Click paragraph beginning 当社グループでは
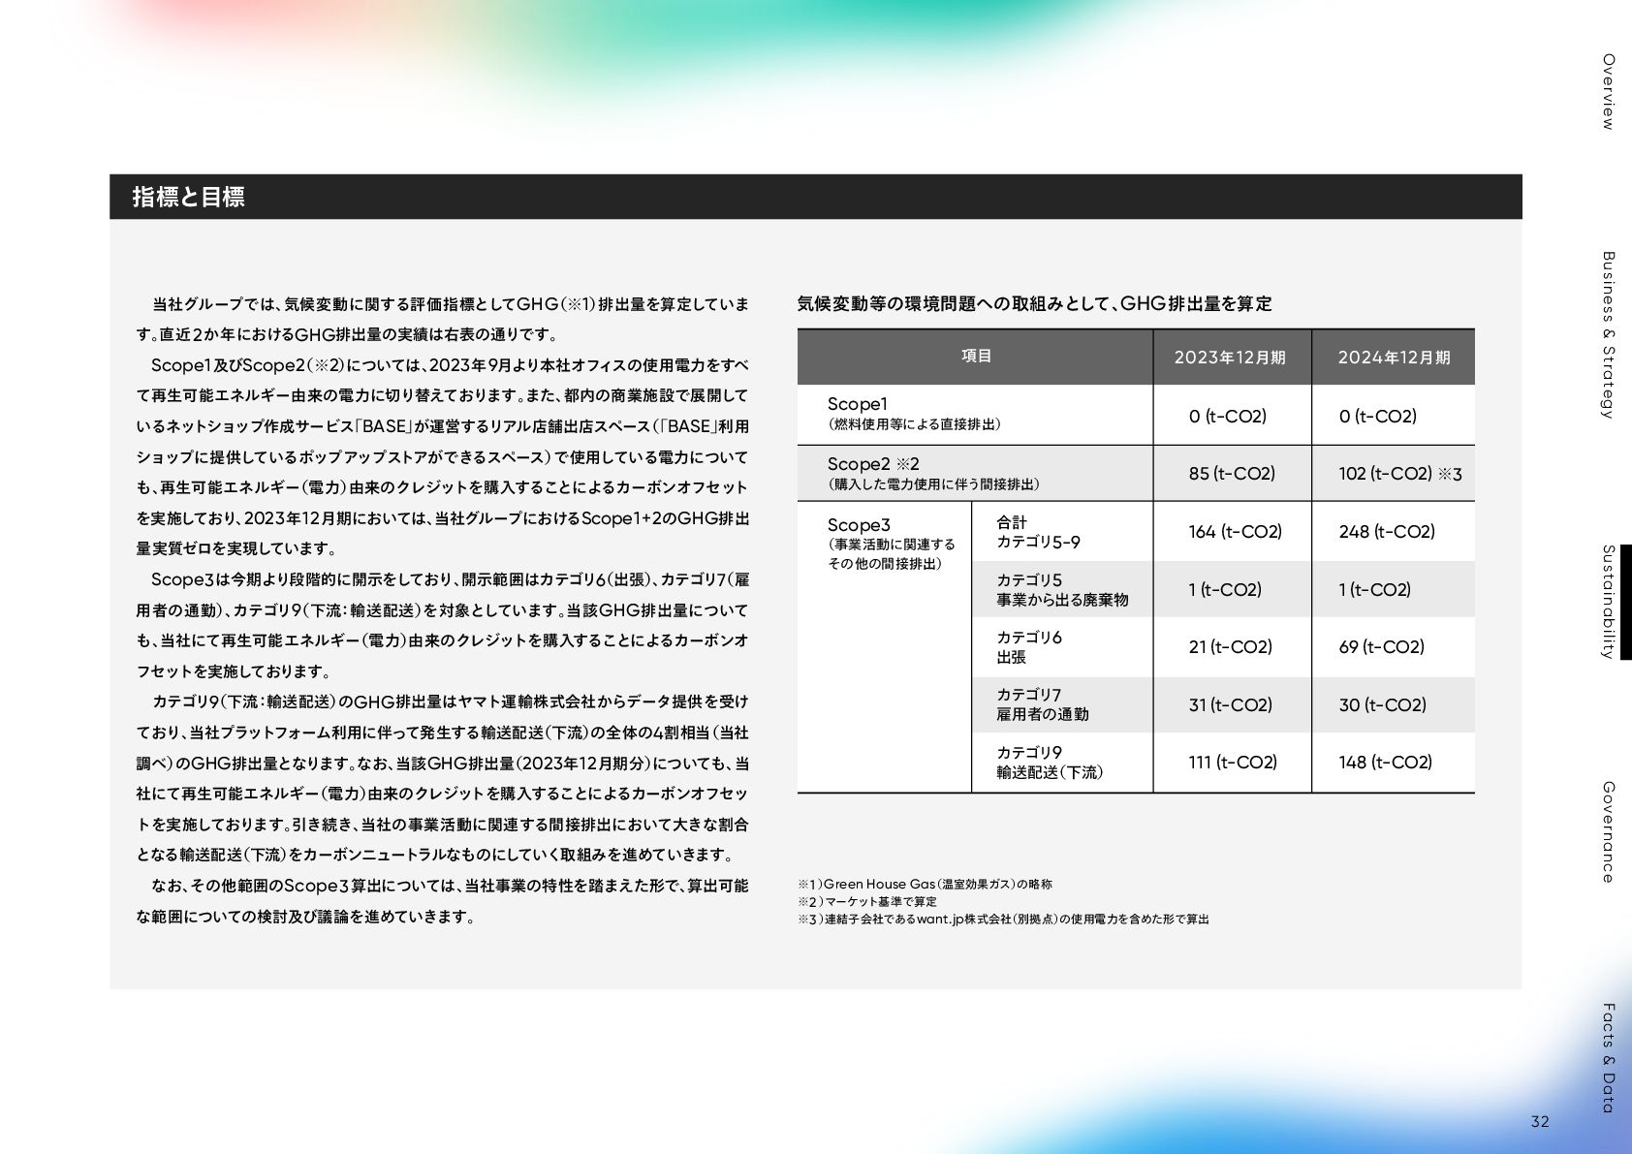This screenshot has height=1154, width=1632. click(x=442, y=320)
